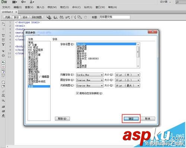
Task: Enable 实时视图 live view
Action: pyautogui.click(x=36, y=17)
